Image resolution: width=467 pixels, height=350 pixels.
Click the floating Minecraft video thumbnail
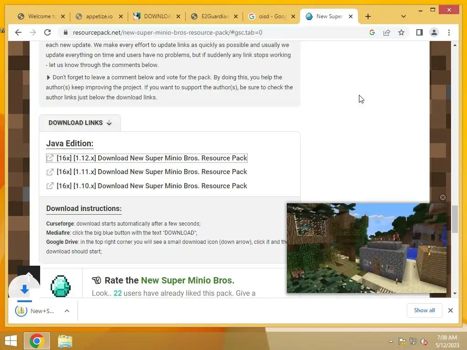[367, 248]
